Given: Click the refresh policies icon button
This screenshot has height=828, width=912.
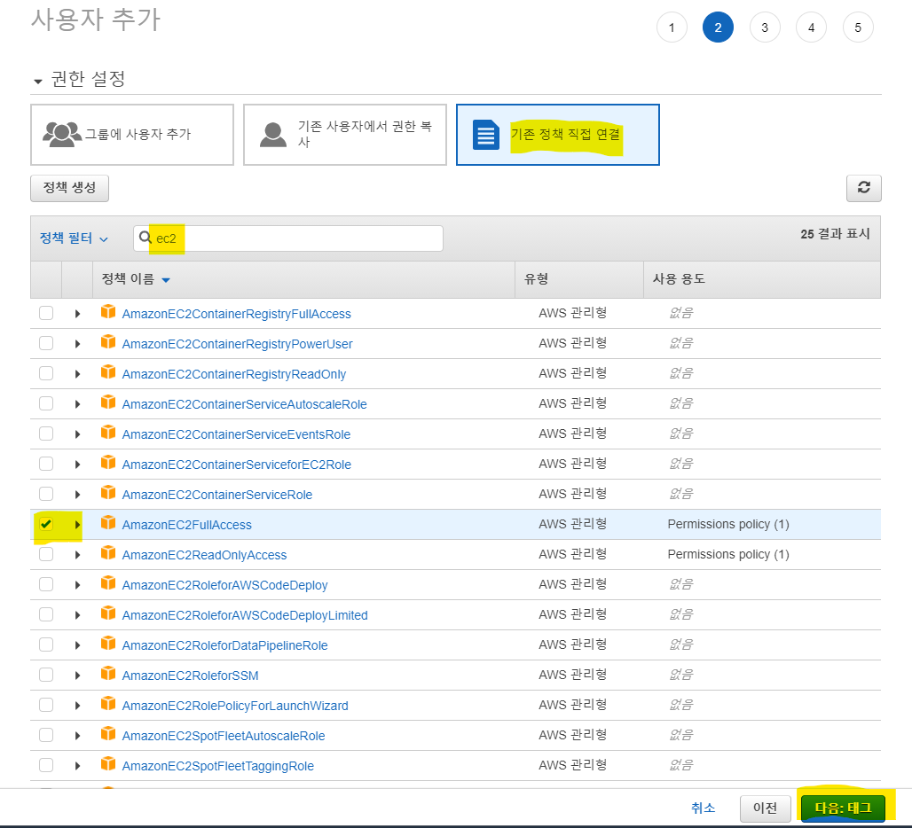Looking at the screenshot, I should 864,188.
